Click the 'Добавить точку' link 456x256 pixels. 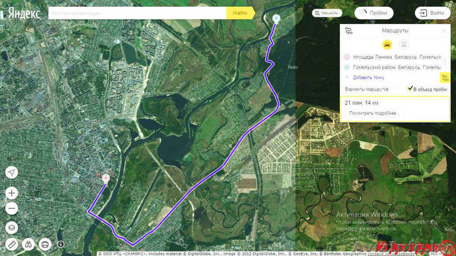[x=368, y=77]
